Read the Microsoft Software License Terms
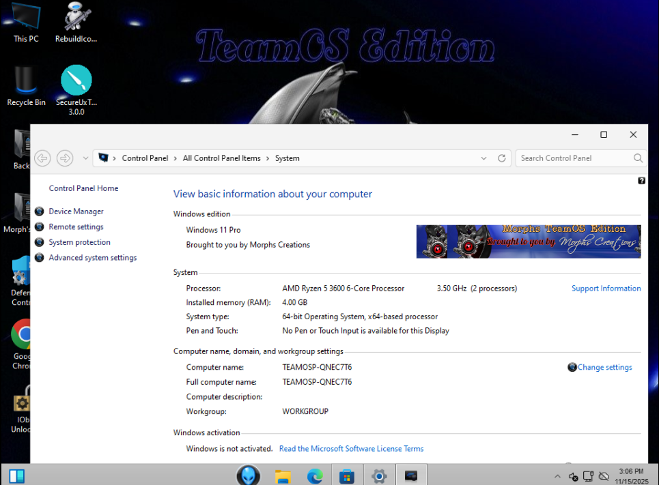 pos(351,449)
